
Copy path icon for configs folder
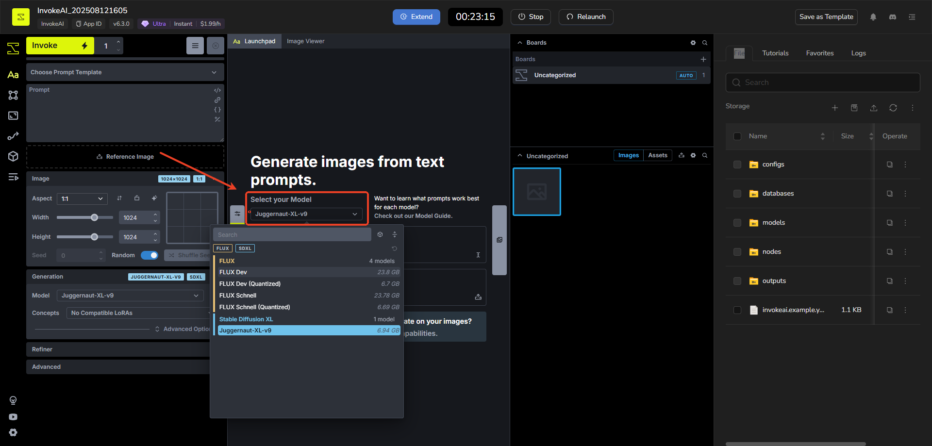(890, 165)
